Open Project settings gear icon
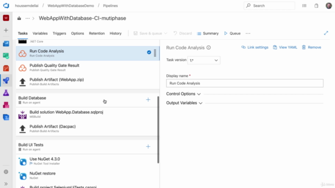This screenshot has height=188, width=335. (6, 172)
